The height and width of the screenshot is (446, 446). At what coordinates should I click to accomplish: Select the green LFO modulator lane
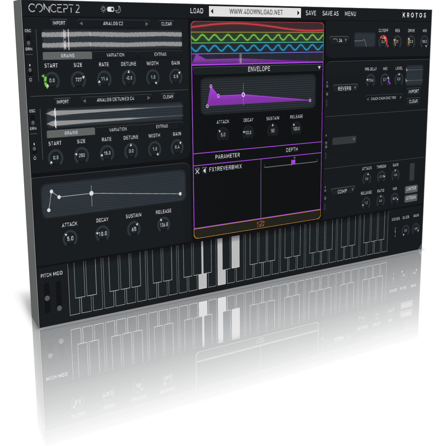click(x=257, y=38)
